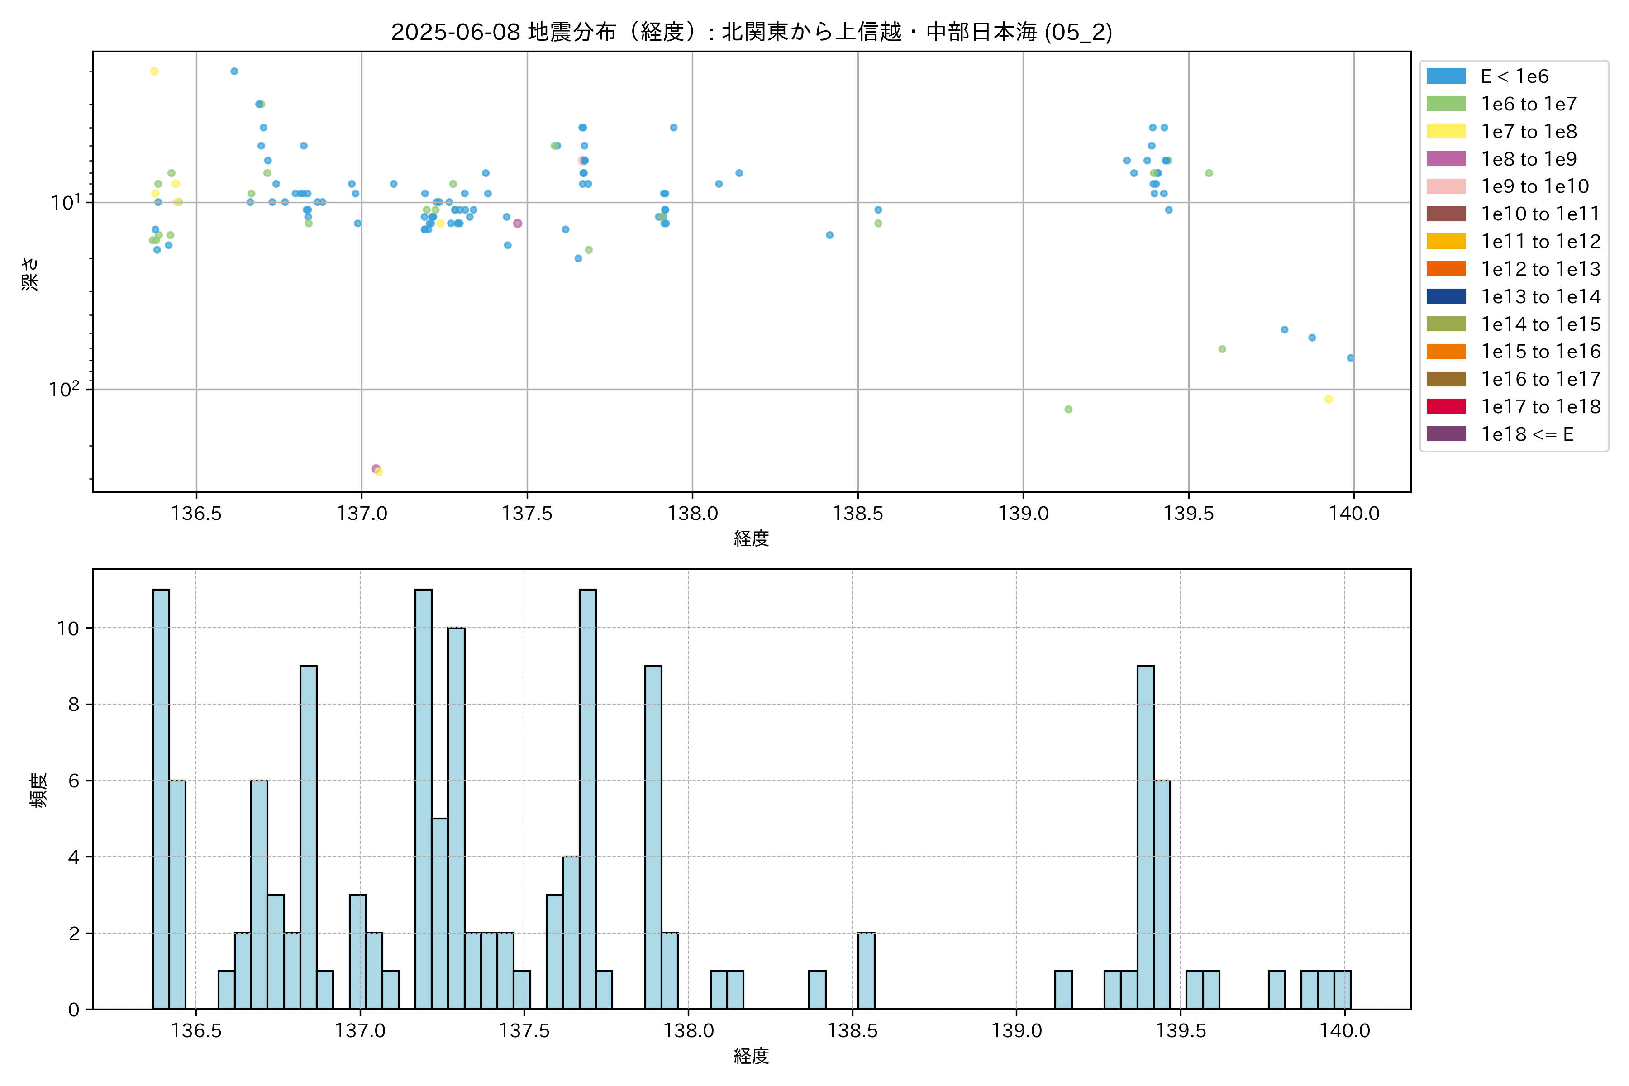Click the first histogram bar at far left
Viewport: 1629px width, 1086px height.
(161, 799)
